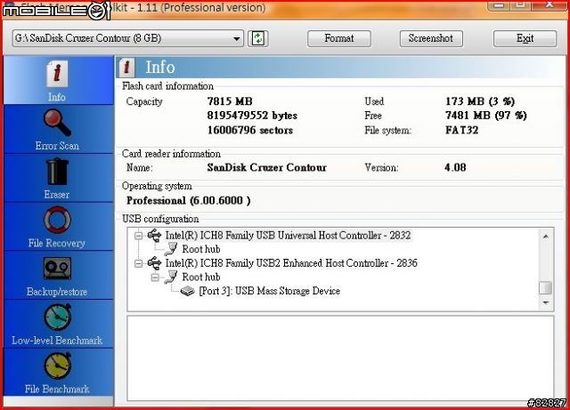Click the used space 173 MB (3 %)

coord(480,101)
